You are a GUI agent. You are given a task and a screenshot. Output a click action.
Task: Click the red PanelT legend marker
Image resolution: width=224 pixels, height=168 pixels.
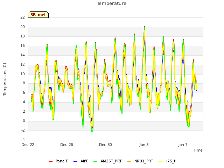[x=50, y=162]
